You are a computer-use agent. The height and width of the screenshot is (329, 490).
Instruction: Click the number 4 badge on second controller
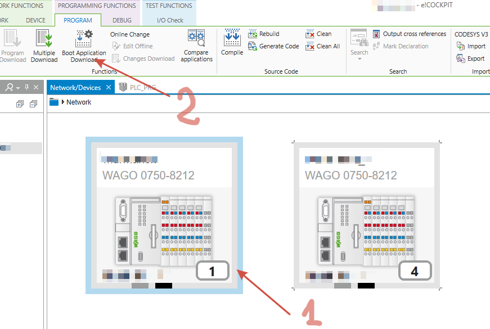pyautogui.click(x=415, y=271)
